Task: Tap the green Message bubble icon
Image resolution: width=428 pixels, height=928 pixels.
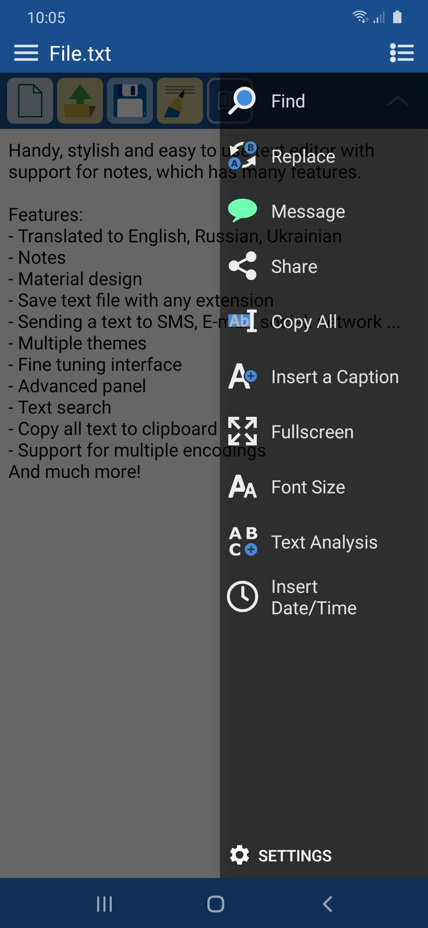Action: click(243, 210)
